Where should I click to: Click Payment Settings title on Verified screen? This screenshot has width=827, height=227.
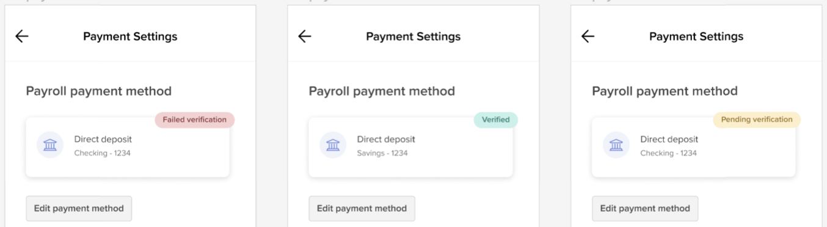(413, 37)
